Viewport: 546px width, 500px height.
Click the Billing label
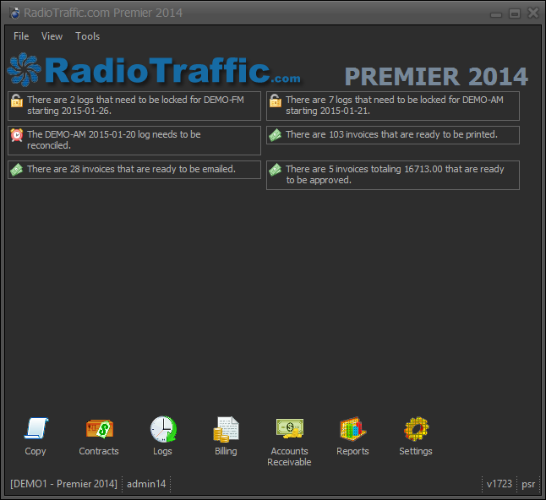(226, 451)
